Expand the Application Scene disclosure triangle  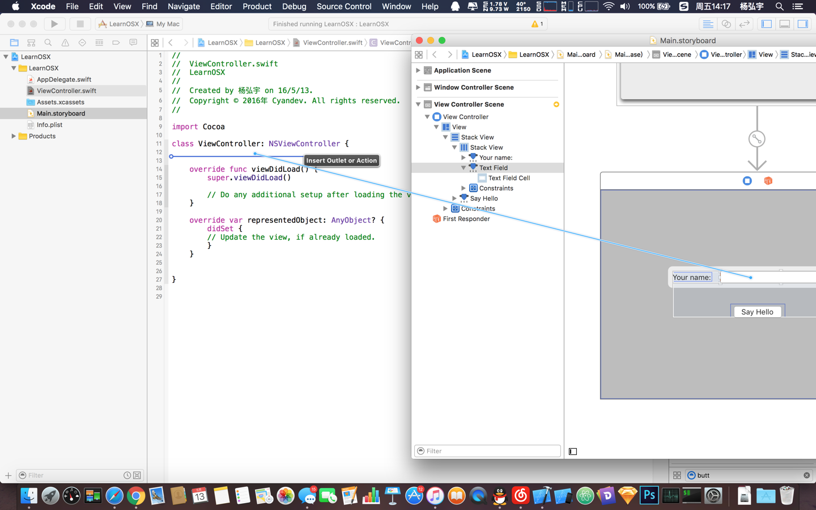point(418,70)
